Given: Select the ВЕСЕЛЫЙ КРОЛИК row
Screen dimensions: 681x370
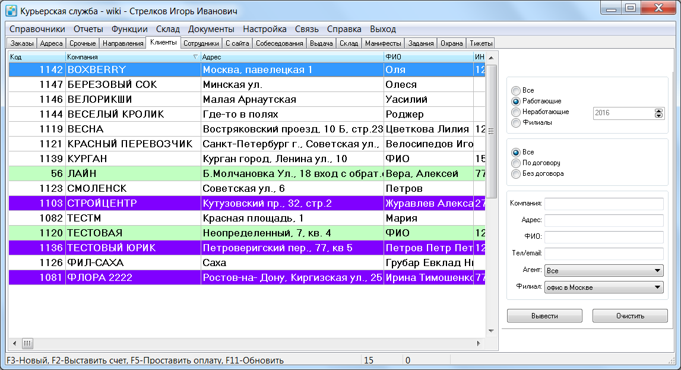Looking at the screenshot, I should pos(246,114).
